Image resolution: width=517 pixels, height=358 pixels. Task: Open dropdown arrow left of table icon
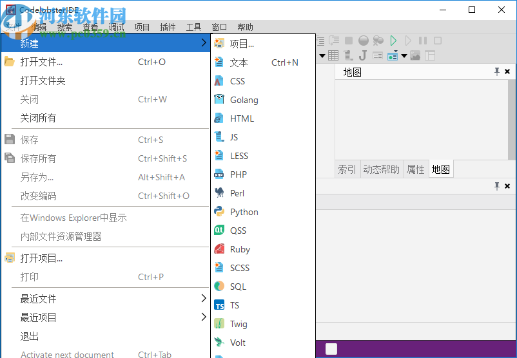[x=322, y=55]
